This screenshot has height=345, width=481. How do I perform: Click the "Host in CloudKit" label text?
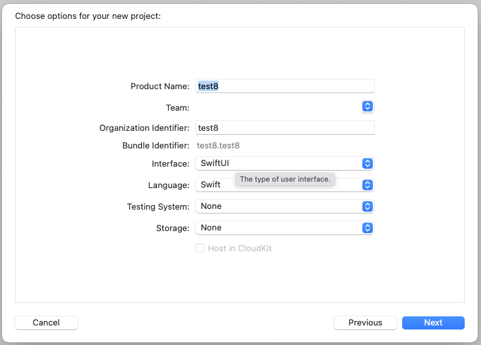239,249
